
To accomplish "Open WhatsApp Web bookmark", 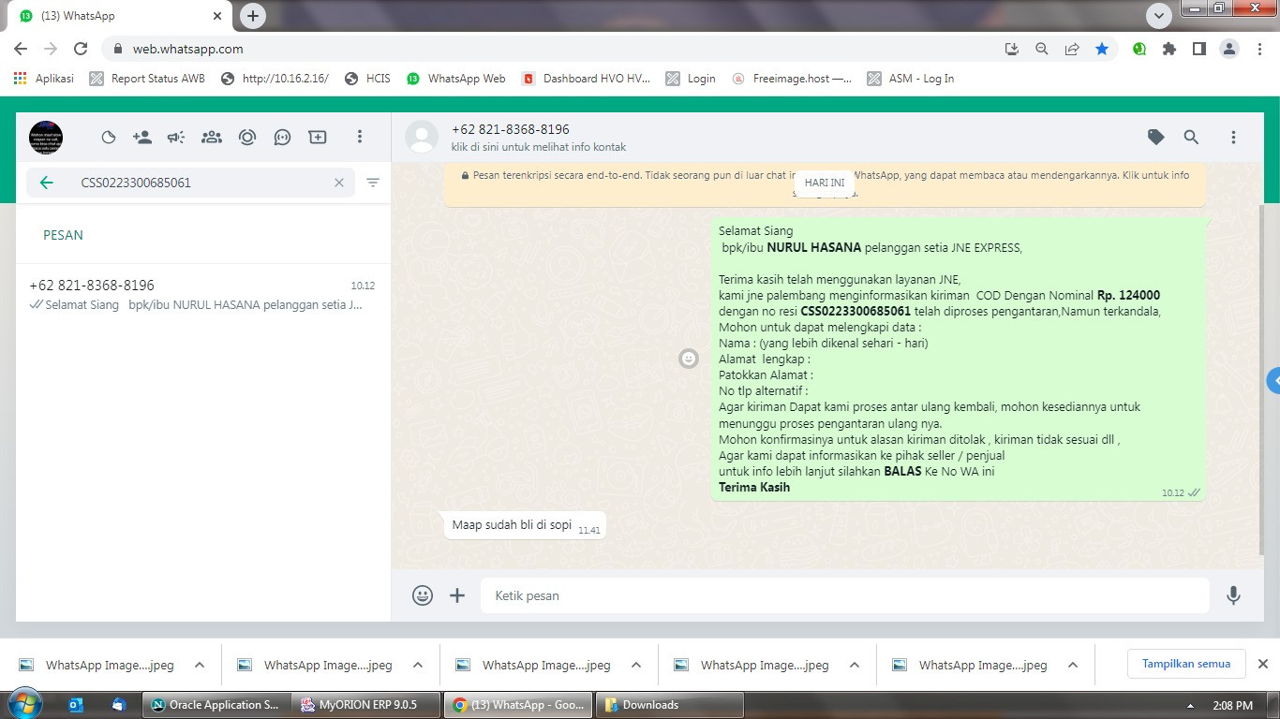I will (456, 79).
